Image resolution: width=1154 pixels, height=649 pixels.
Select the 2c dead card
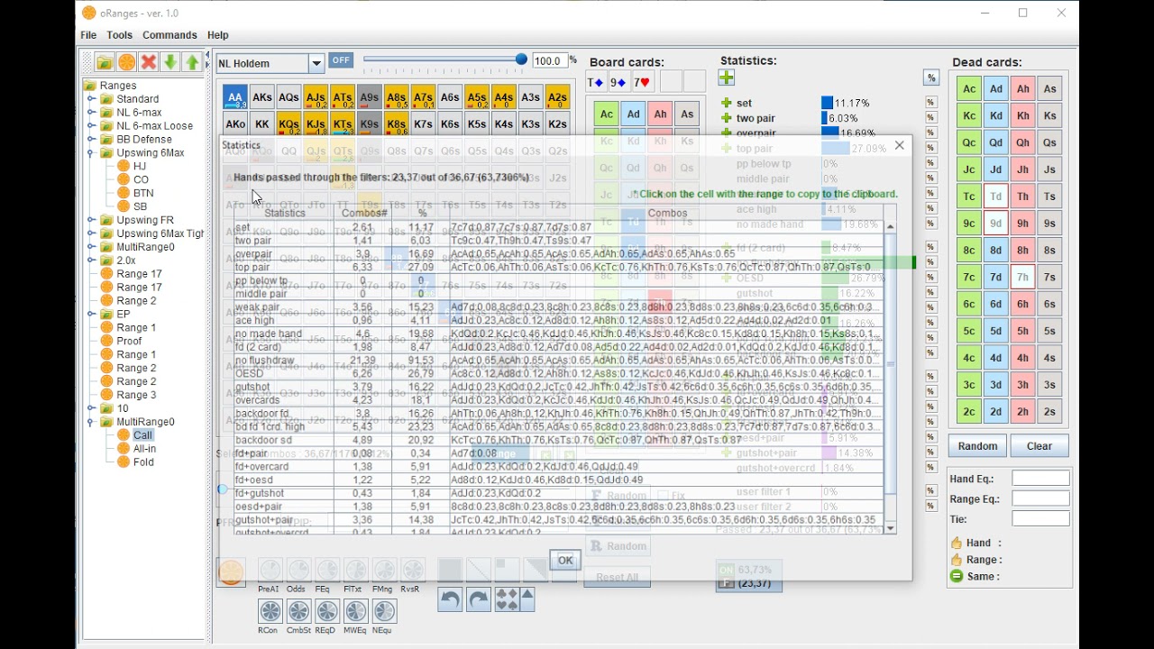[x=969, y=412]
